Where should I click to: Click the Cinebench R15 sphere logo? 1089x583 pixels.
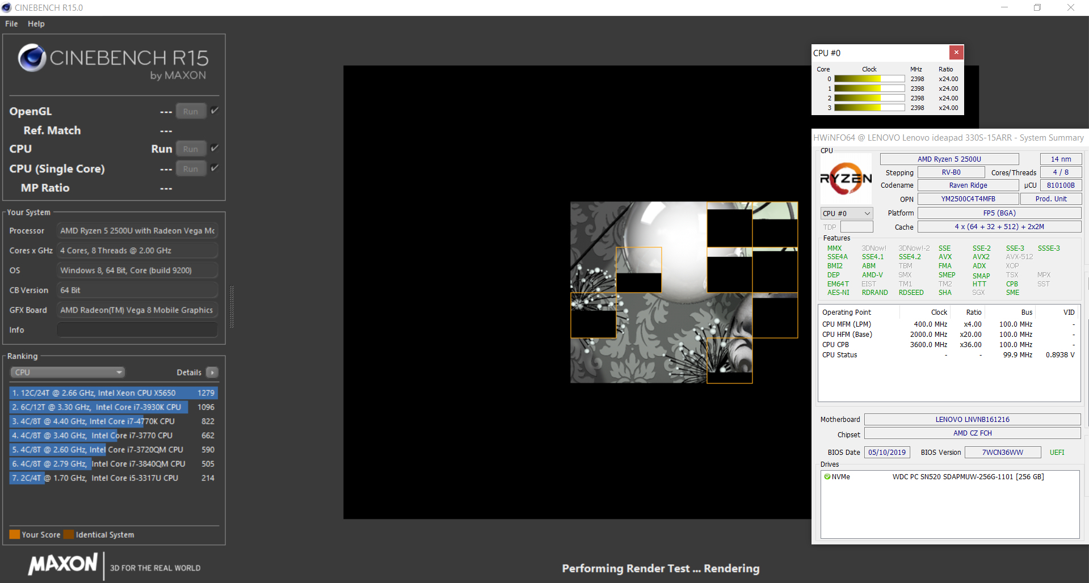coord(32,57)
